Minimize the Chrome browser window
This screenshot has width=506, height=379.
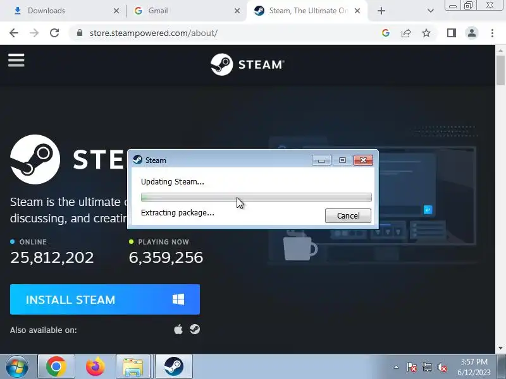click(453, 6)
